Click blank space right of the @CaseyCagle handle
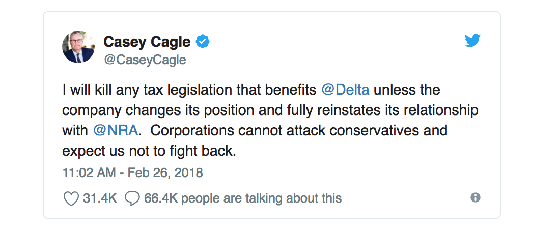559x230 pixels. [x=305, y=60]
